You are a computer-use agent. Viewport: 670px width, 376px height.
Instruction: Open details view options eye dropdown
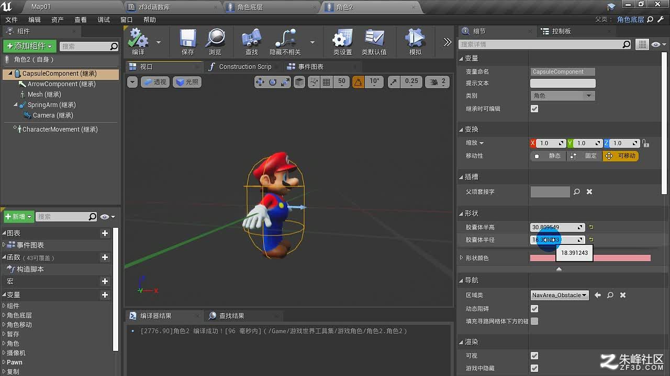tap(658, 45)
